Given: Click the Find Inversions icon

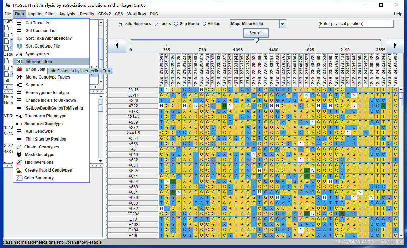Looking at the screenshot, I should pyautogui.click(x=19, y=162).
